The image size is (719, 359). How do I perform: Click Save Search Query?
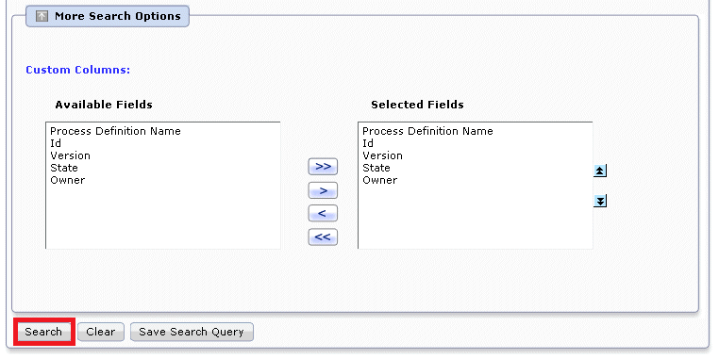192,332
